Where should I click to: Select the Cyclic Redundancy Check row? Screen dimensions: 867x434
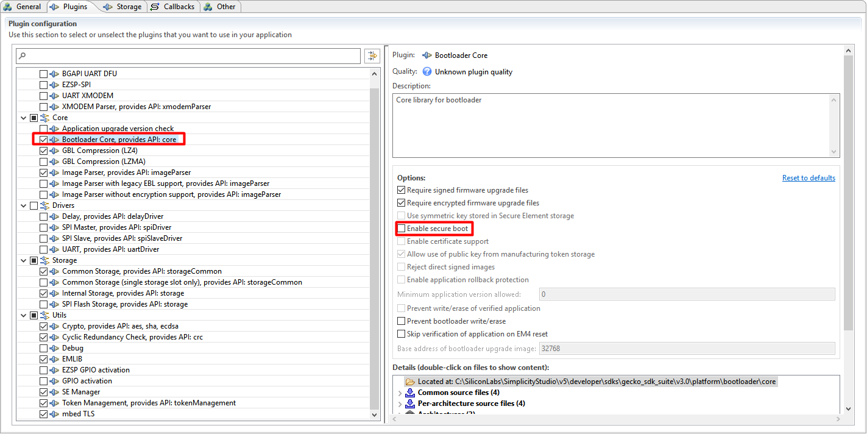(x=194, y=337)
